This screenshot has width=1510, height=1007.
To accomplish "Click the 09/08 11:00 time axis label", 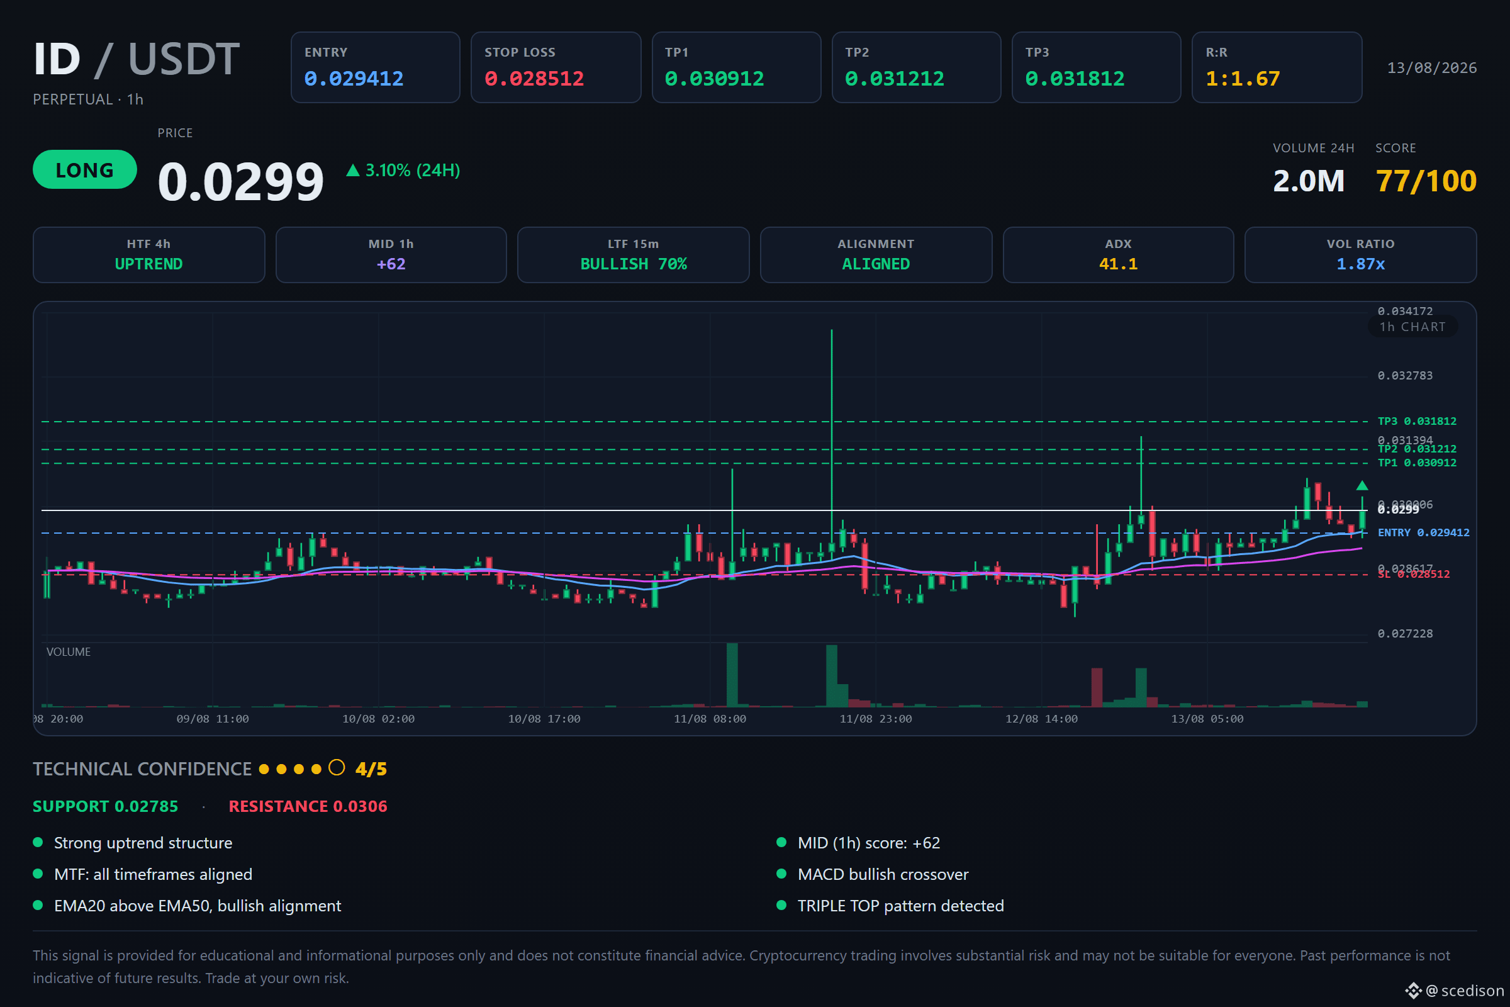I will [213, 719].
